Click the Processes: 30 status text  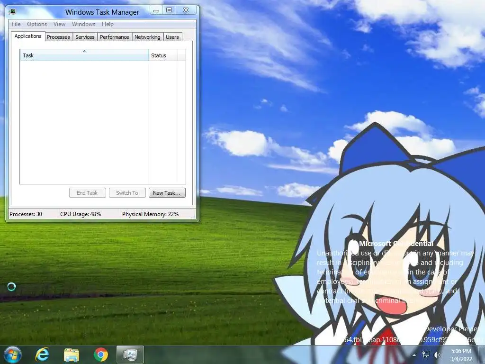26,214
